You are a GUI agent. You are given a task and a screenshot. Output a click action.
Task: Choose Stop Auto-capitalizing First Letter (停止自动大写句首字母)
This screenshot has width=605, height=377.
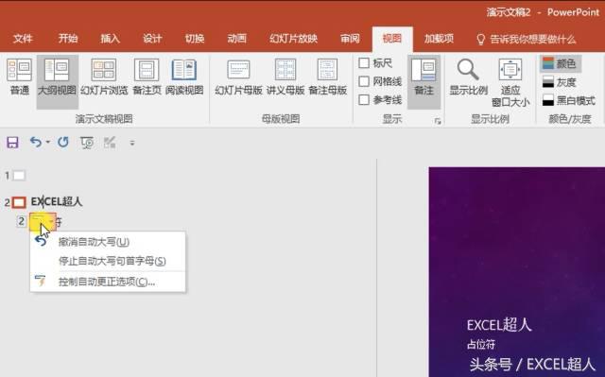tap(108, 261)
